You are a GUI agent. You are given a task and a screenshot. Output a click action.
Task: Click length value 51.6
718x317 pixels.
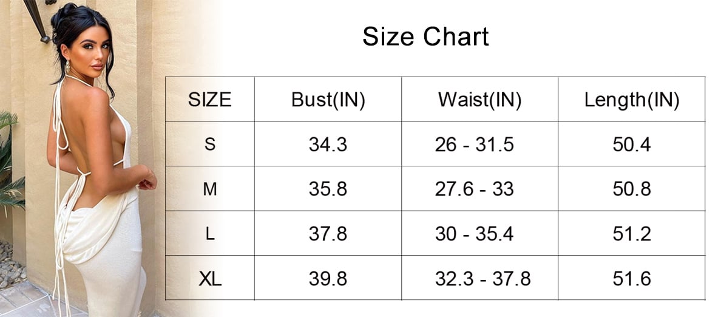point(631,279)
